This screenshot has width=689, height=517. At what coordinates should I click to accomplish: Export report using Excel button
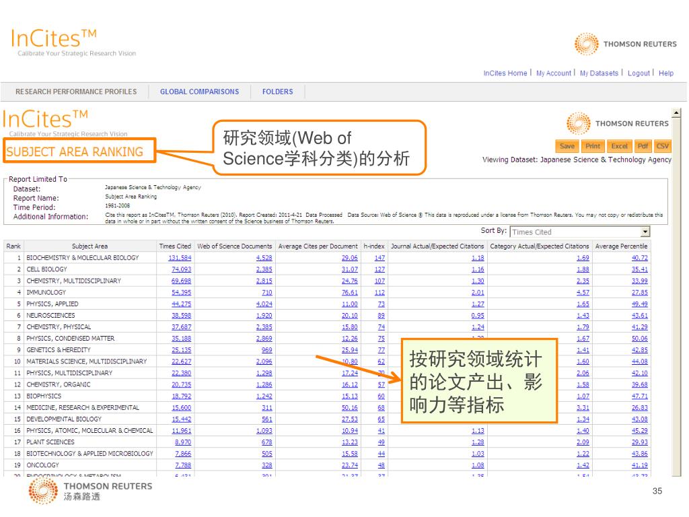pyautogui.click(x=619, y=146)
